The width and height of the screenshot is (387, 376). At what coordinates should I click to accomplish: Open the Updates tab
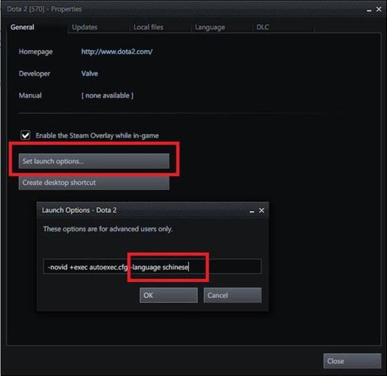(x=84, y=27)
